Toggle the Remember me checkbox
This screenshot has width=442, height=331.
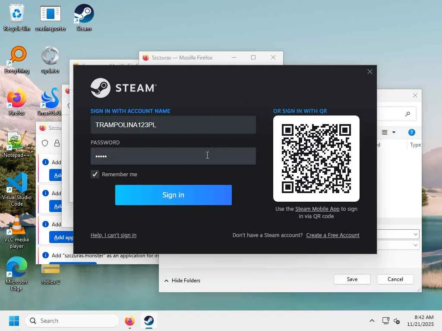95,174
